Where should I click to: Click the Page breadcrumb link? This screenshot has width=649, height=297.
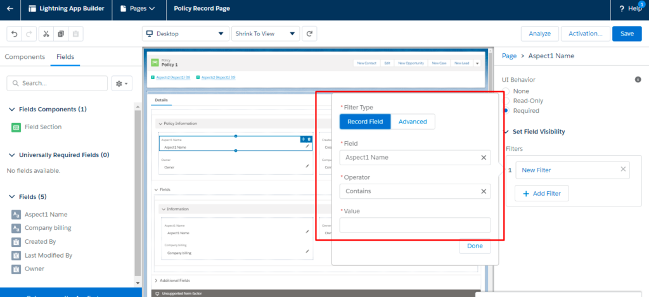tap(509, 56)
